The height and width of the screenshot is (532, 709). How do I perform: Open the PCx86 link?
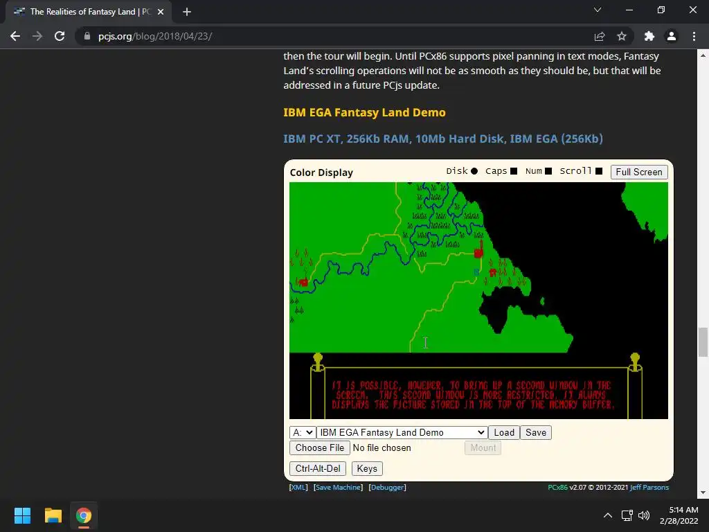(557, 487)
